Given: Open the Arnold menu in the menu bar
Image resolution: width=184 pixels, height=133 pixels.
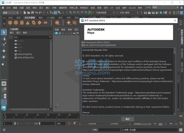Looking at the screenshot, I should (x=132, y=8).
